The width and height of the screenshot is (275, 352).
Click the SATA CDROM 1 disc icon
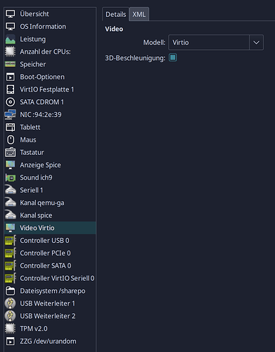coord(11,102)
